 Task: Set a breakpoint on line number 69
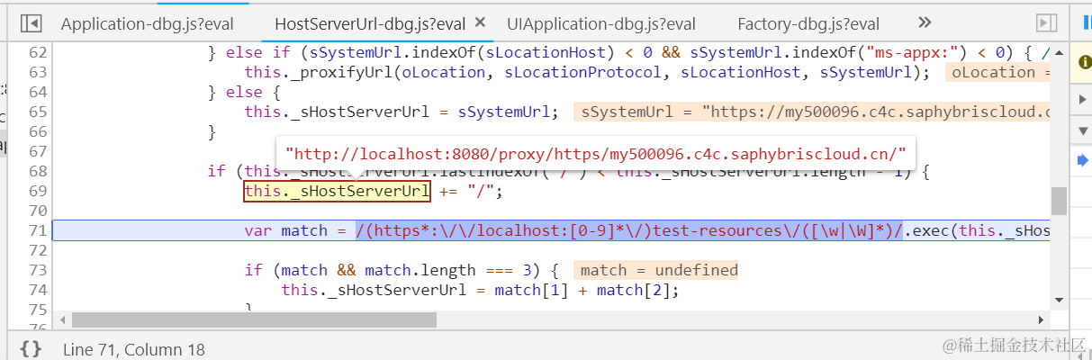tap(37, 191)
